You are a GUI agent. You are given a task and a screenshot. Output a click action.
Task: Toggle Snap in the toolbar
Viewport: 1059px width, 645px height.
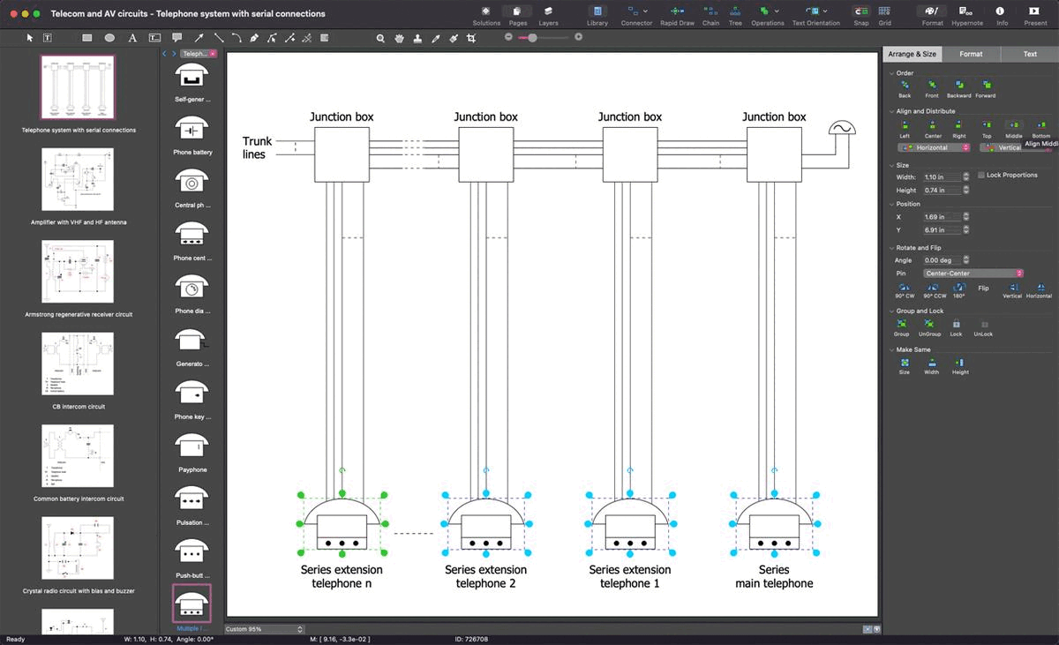[x=860, y=12]
